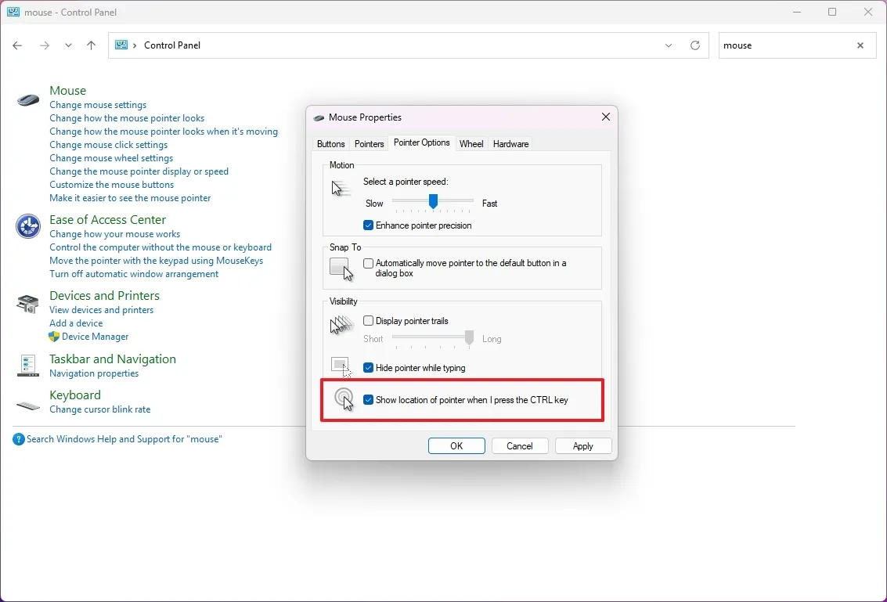The image size is (887, 602).
Task: Click the Keyboard icon in the sidebar
Action: (x=27, y=406)
